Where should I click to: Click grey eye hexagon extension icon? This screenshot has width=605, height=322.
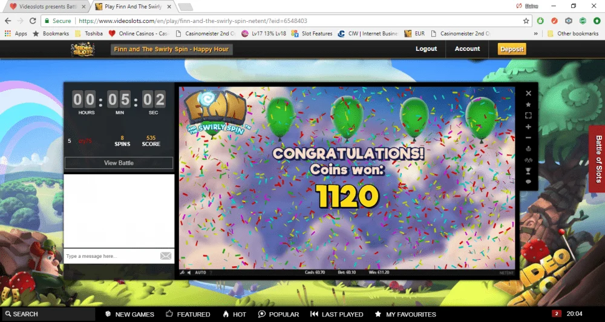[x=569, y=21]
